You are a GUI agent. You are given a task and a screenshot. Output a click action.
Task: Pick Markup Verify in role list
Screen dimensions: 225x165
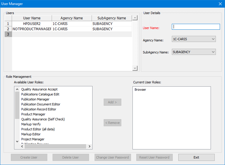point(31,124)
